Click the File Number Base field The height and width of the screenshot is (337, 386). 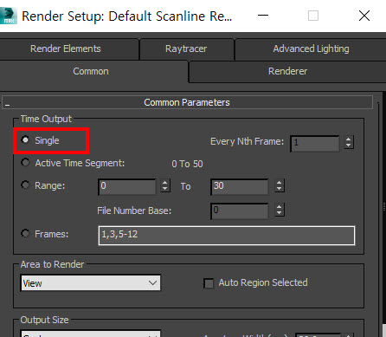click(x=240, y=211)
